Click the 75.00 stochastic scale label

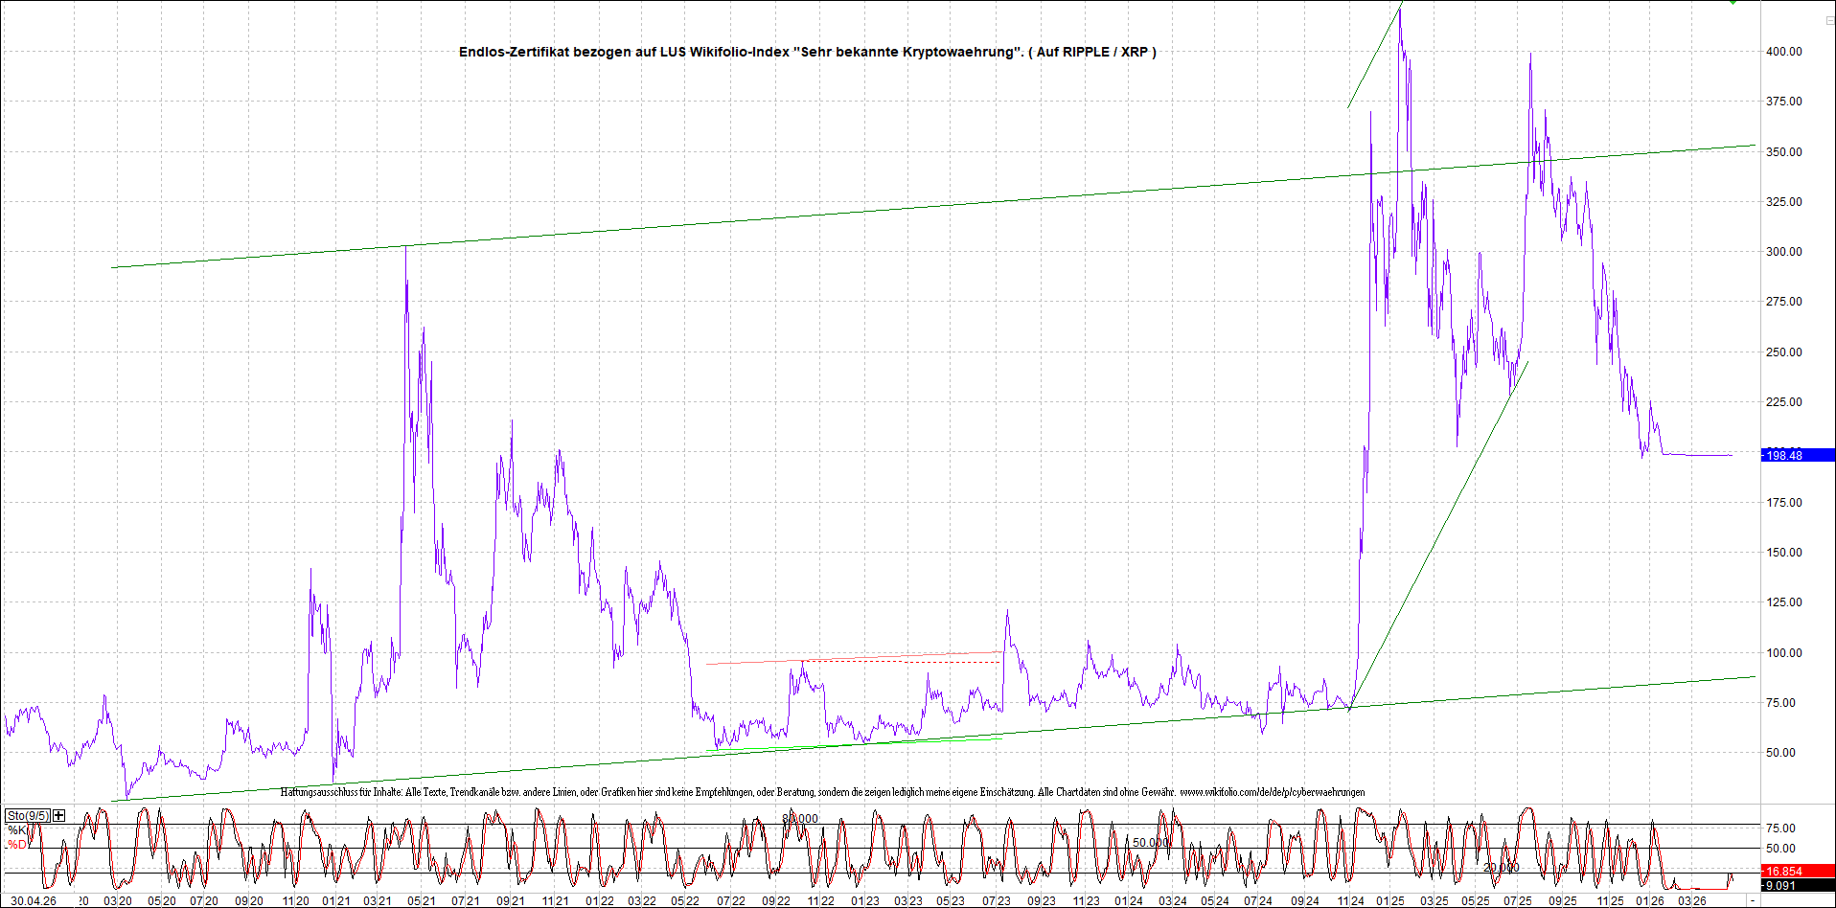pos(1780,829)
